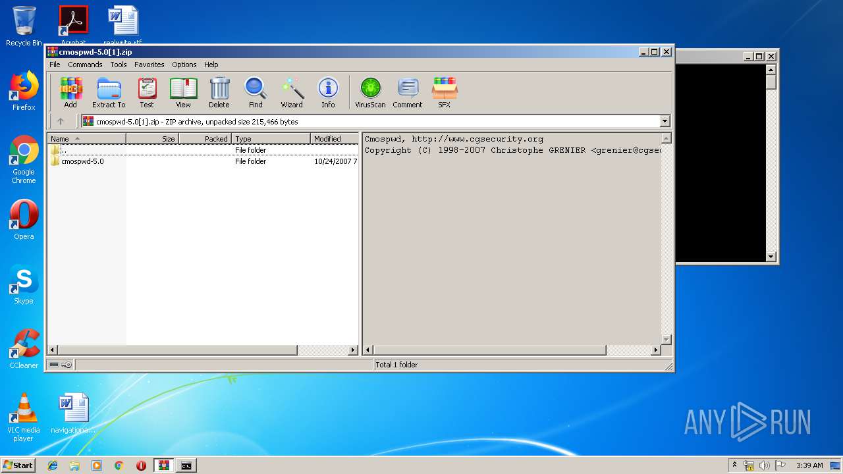Sort by Size column header
Image resolution: width=843 pixels, height=474 pixels.
click(152, 139)
